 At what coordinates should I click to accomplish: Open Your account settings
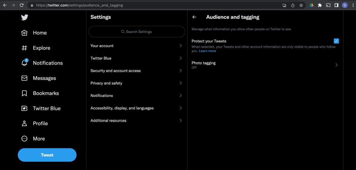pos(137,46)
